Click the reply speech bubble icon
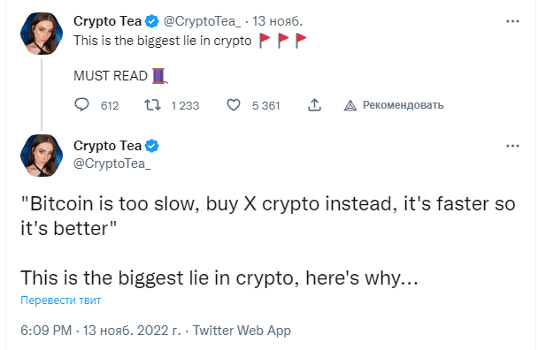This screenshot has width=538, height=350. point(81,105)
